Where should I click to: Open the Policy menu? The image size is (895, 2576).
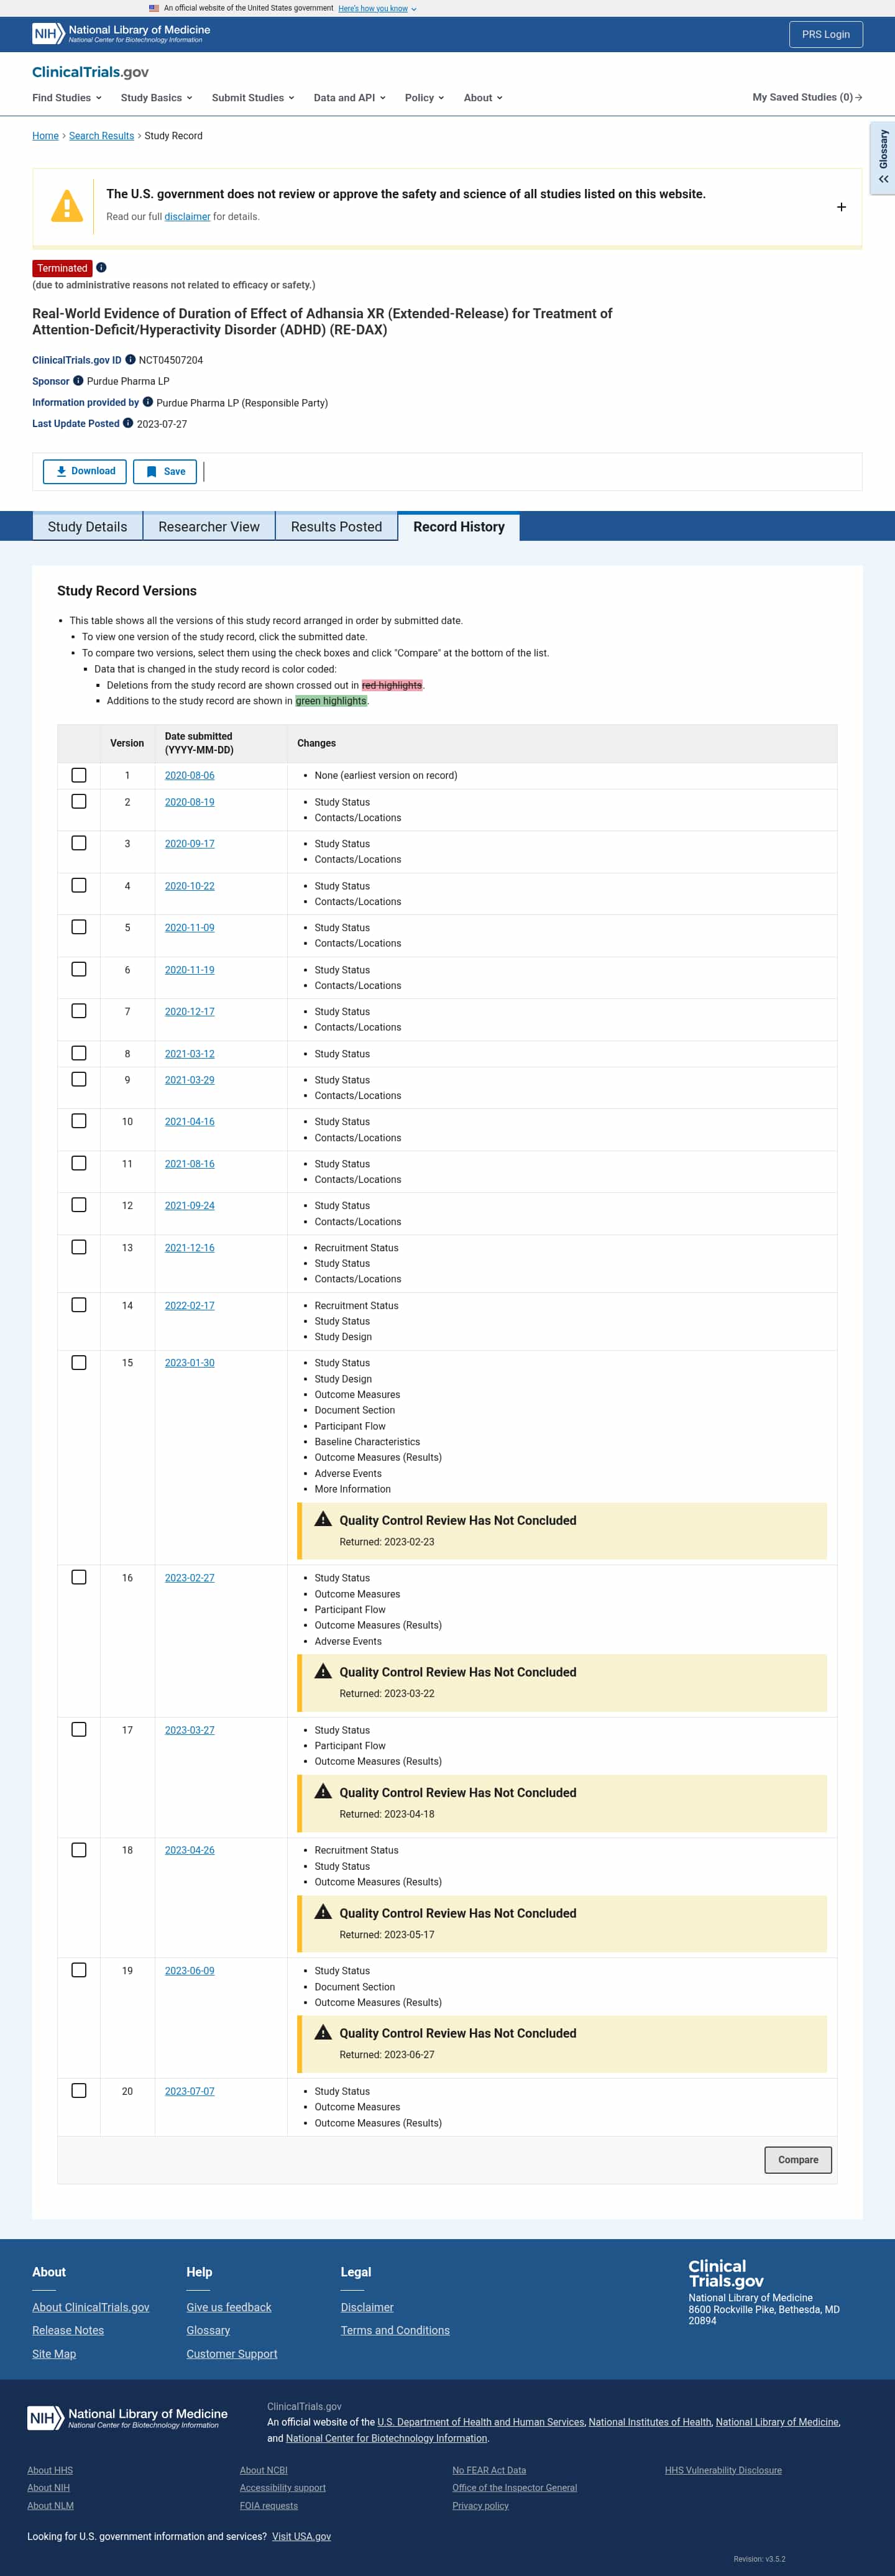425,98
